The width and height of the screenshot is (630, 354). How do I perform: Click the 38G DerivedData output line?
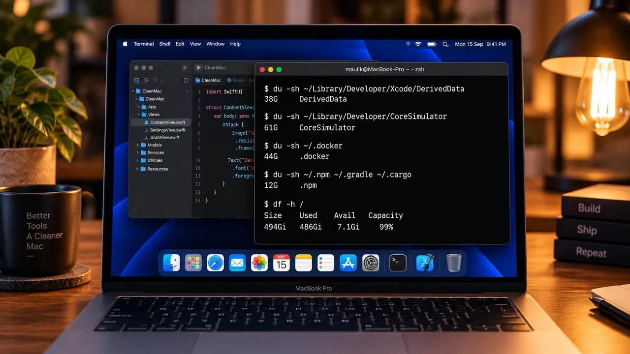305,99
